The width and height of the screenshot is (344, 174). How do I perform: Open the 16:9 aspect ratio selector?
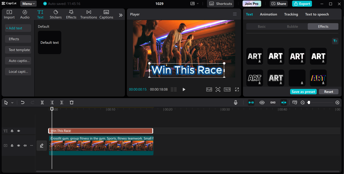[227, 89]
